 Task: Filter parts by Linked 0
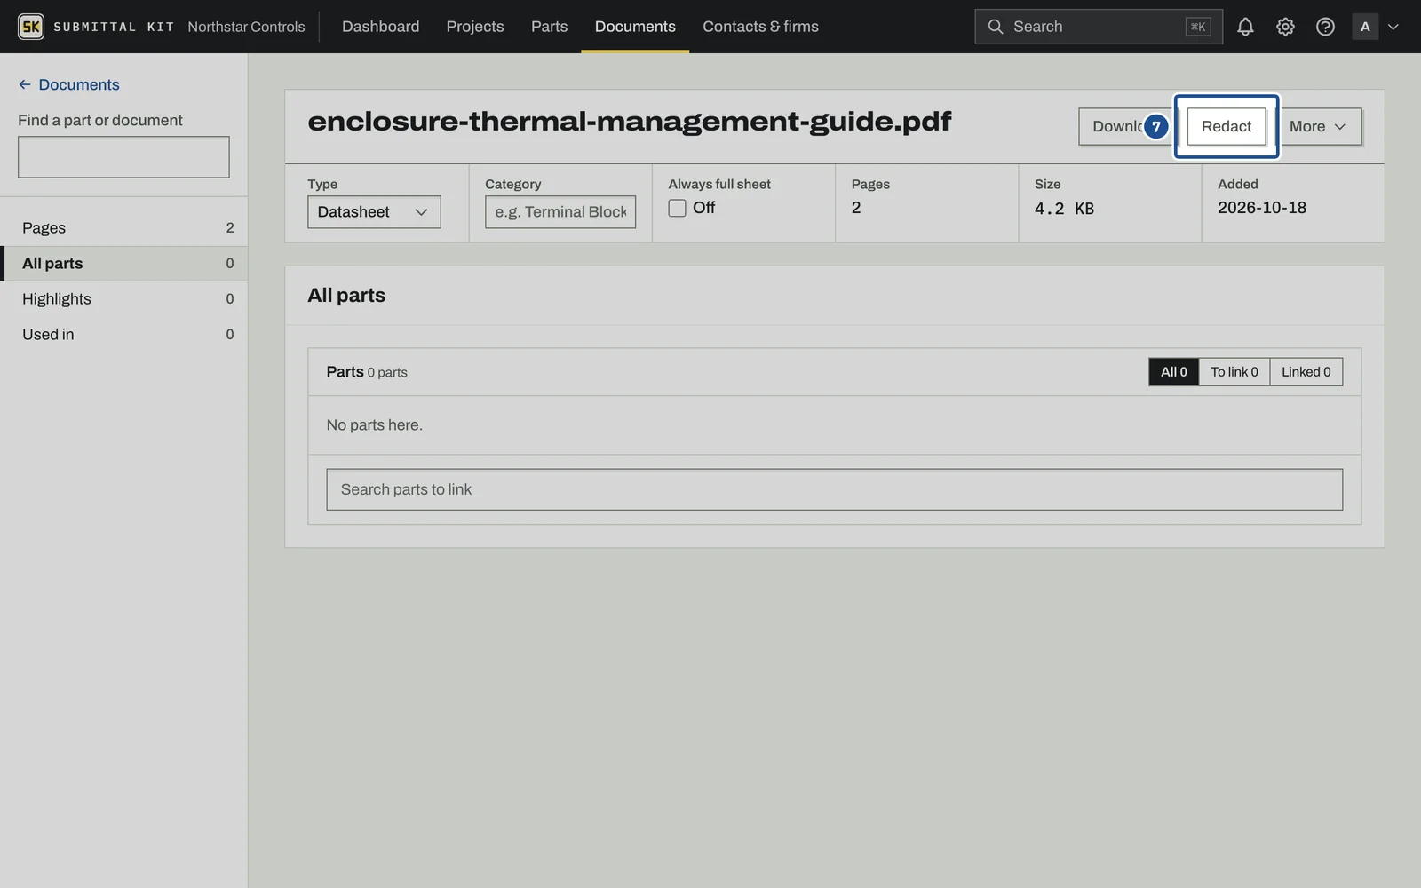click(1306, 372)
